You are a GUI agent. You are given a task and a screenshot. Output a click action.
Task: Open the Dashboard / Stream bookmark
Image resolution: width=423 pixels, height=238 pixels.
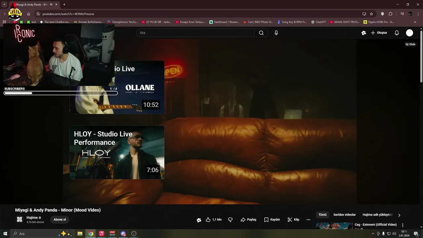point(225,22)
